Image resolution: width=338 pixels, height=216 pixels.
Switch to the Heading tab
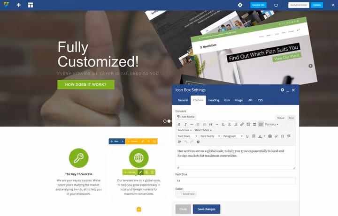coord(214,100)
